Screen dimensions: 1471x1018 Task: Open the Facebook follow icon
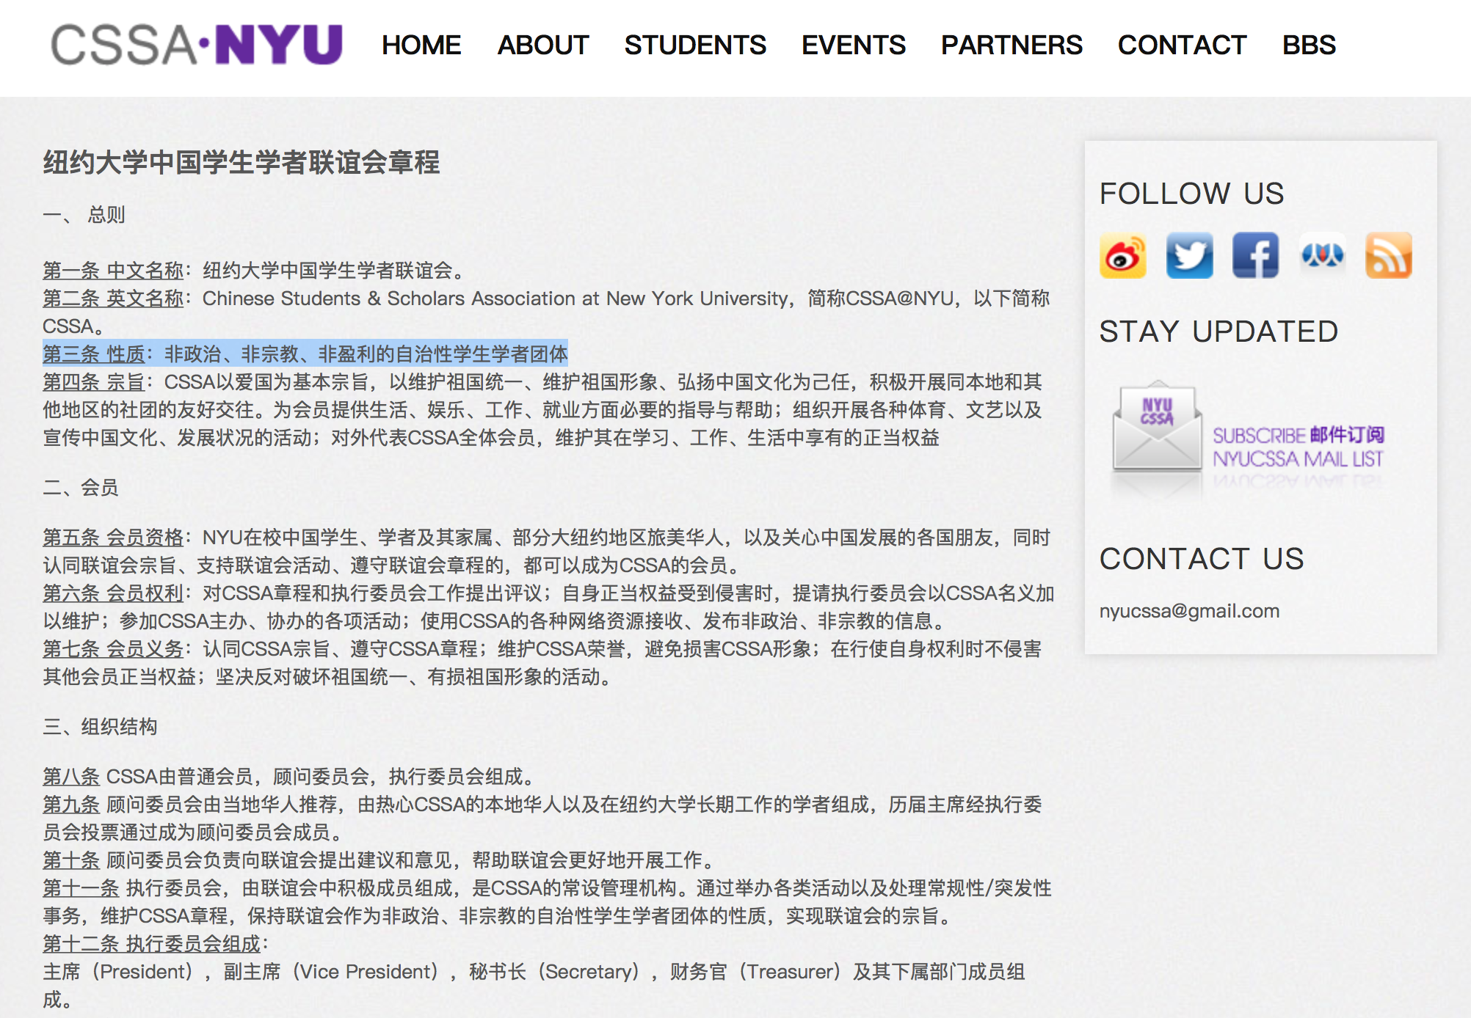coord(1255,256)
